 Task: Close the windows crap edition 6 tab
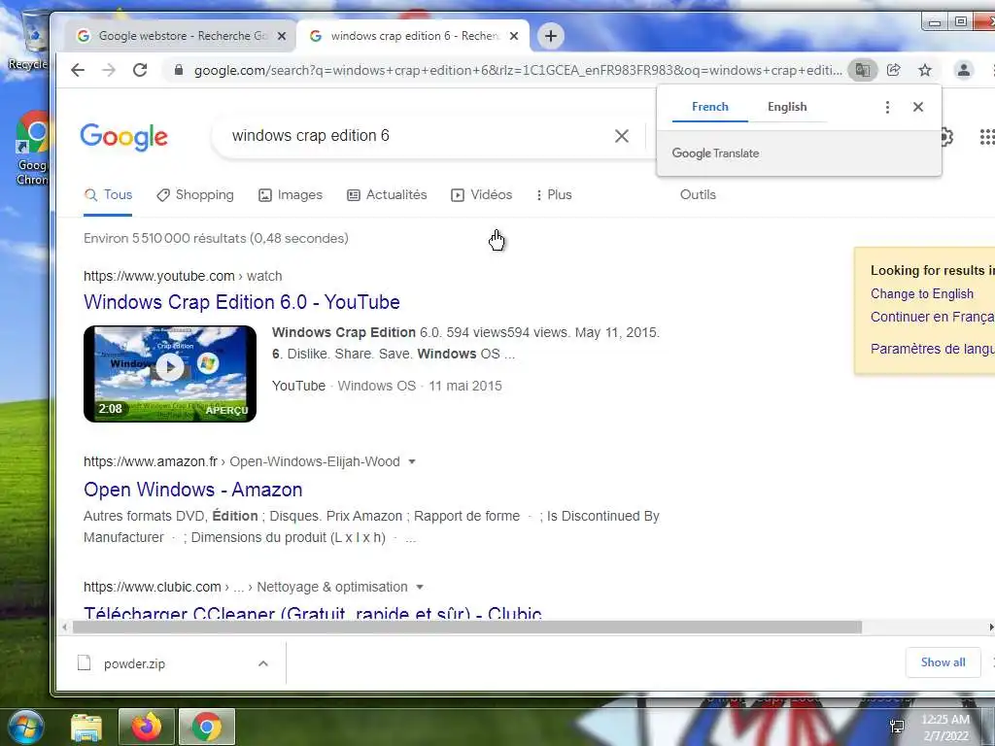tap(514, 36)
